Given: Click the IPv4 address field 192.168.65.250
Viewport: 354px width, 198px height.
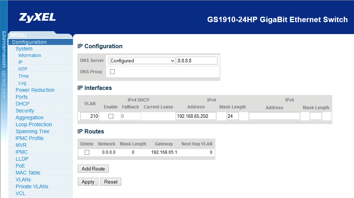Looking at the screenshot, I should (x=196, y=116).
